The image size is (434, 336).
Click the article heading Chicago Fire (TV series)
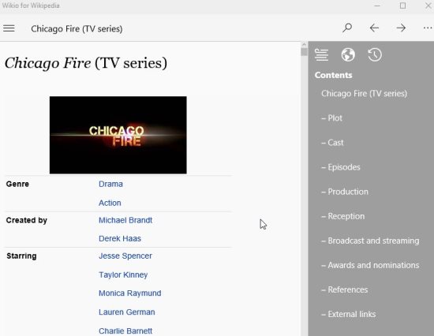click(x=86, y=63)
